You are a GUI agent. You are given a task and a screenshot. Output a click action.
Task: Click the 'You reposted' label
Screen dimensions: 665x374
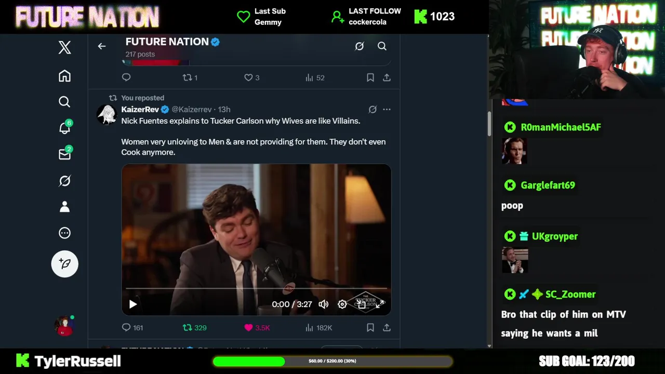(143, 98)
